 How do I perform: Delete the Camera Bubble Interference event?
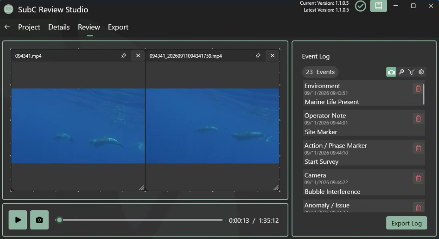point(418,178)
